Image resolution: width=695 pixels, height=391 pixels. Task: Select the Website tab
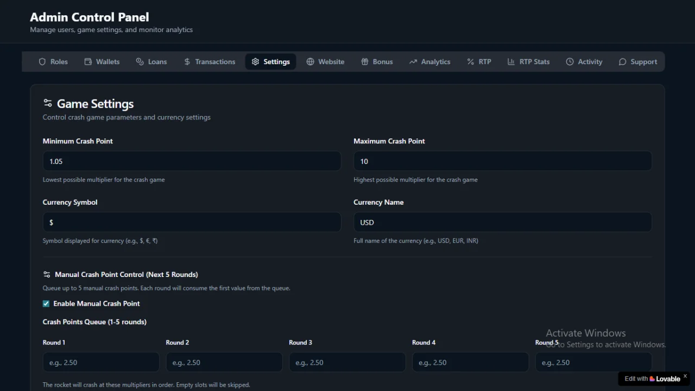[325, 62]
